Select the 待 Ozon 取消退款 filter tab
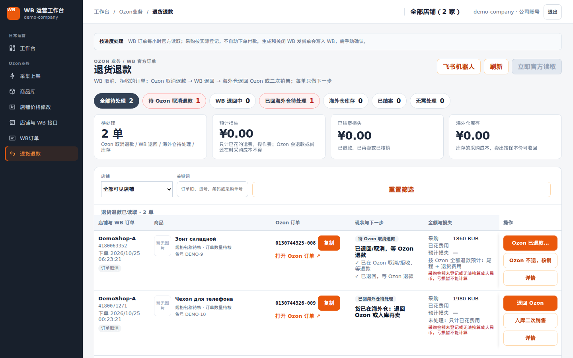573x358 pixels. click(174, 101)
